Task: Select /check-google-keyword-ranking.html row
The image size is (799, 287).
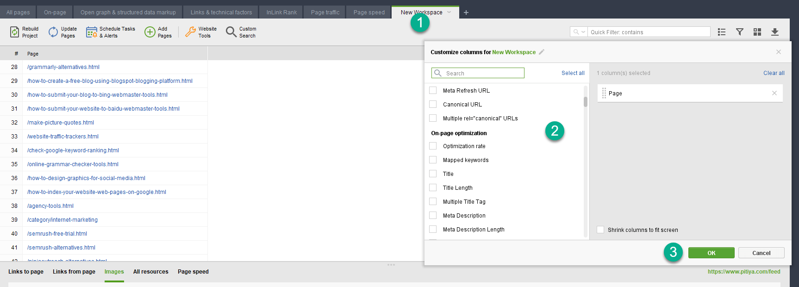Action: point(104,150)
